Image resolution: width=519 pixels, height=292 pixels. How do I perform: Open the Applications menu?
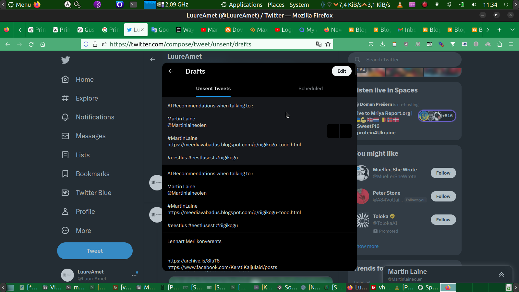[x=242, y=5]
